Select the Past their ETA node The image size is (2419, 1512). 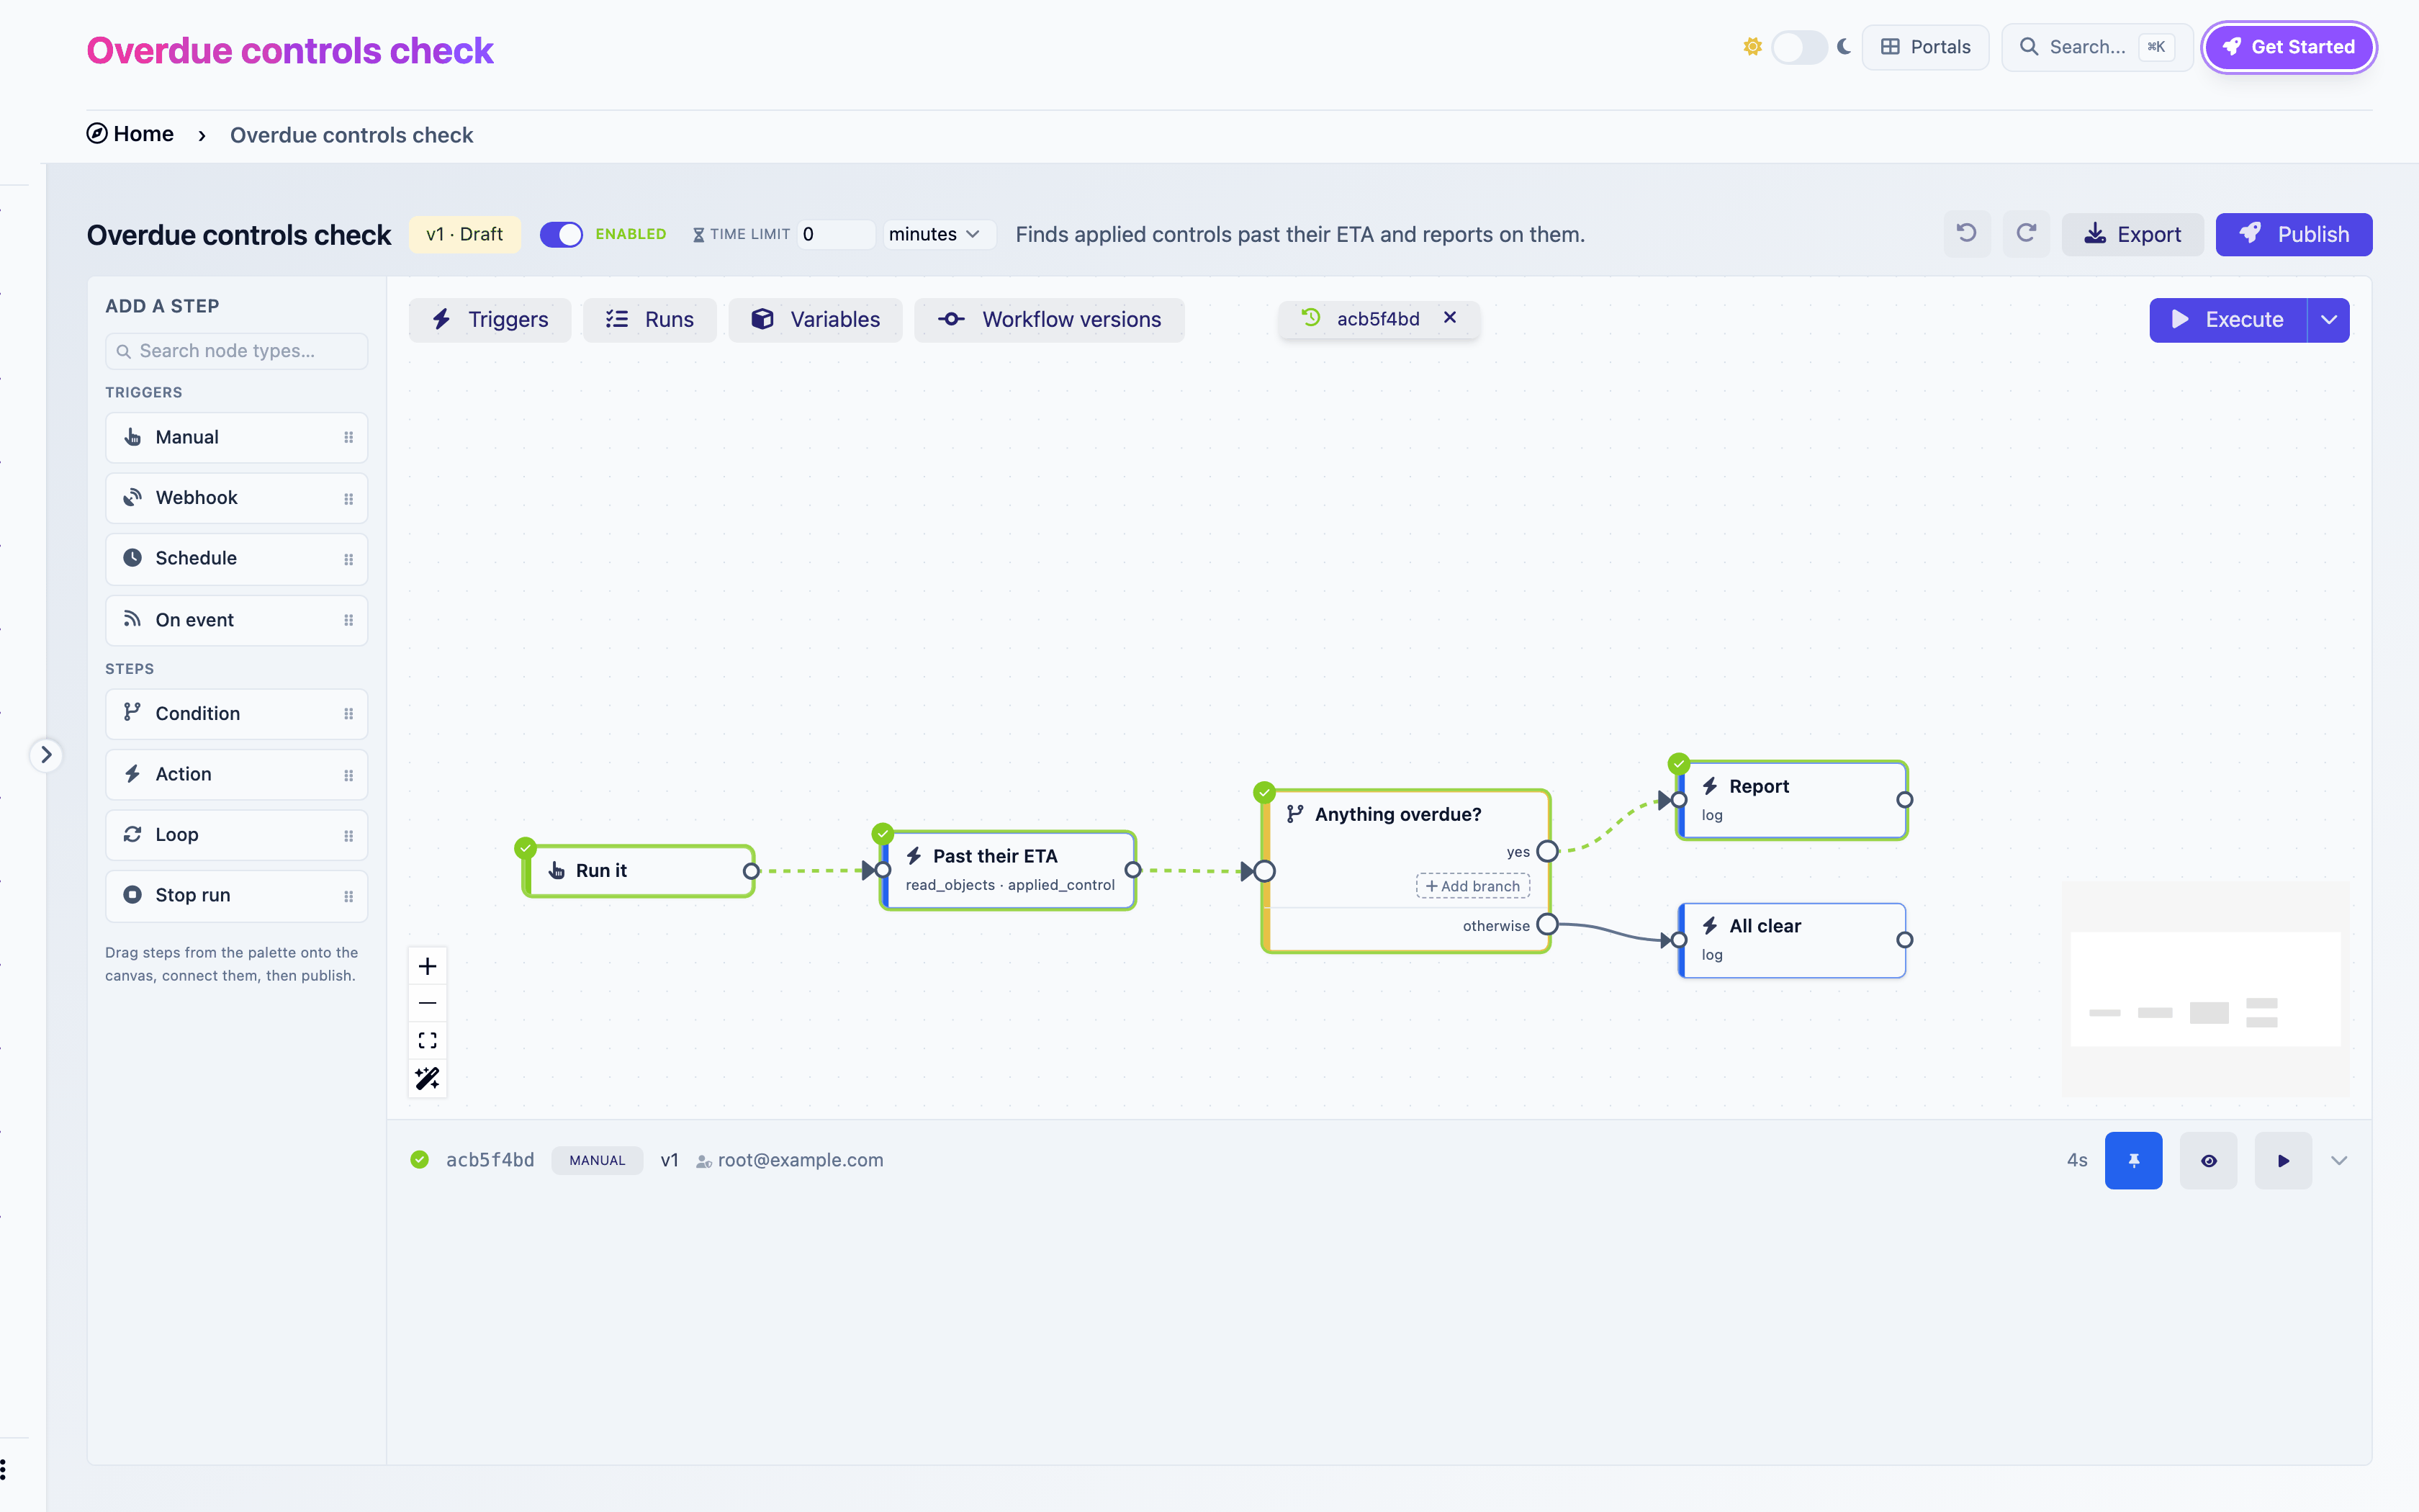tap(1008, 870)
